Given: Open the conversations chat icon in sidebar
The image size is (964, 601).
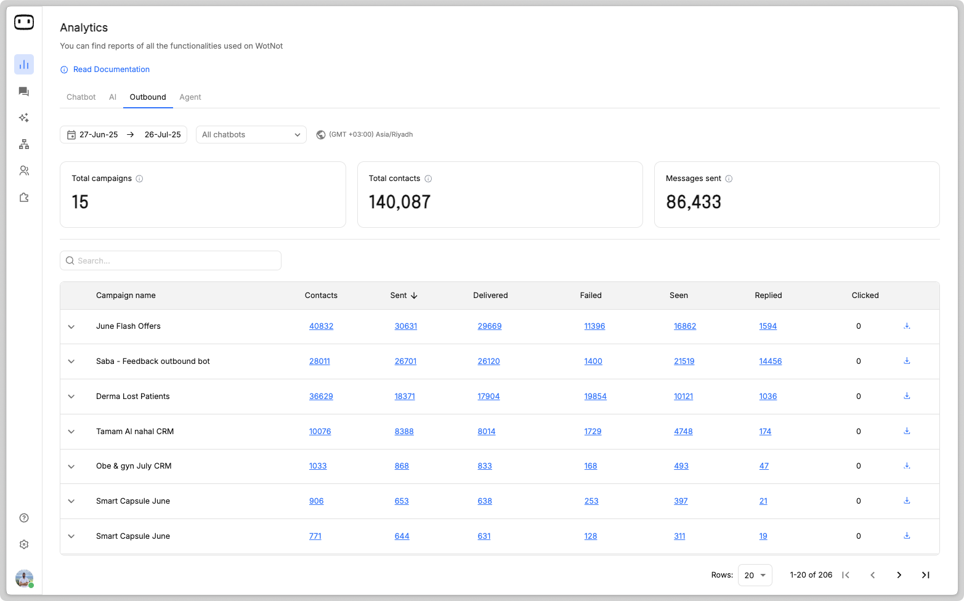Looking at the screenshot, I should tap(24, 92).
